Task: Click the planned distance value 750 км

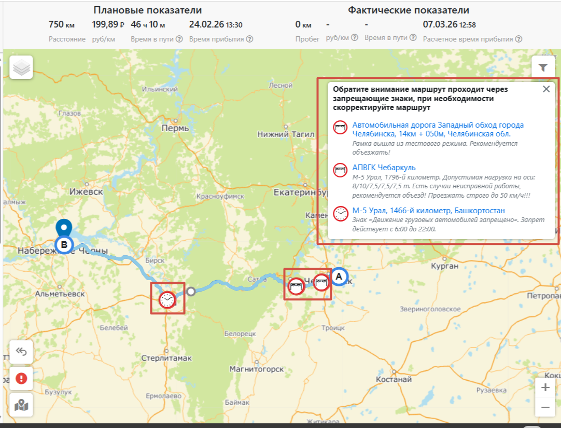Action: 62,24
